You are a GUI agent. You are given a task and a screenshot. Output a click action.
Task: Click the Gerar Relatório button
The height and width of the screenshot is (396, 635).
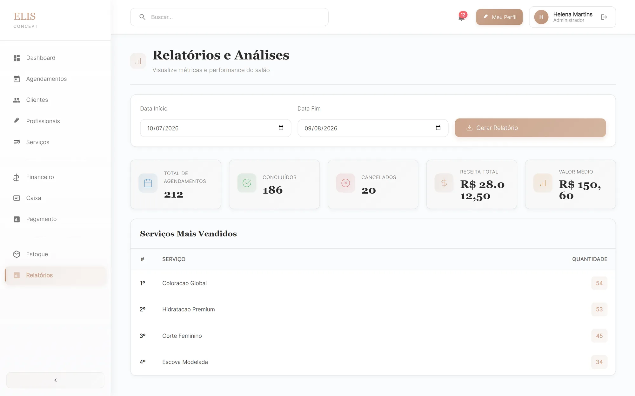530,128
